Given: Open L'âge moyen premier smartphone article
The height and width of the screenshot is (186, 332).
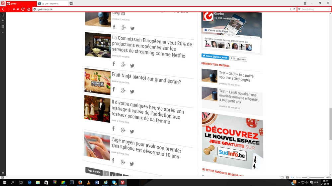Looking at the screenshot, I should (x=146, y=148).
